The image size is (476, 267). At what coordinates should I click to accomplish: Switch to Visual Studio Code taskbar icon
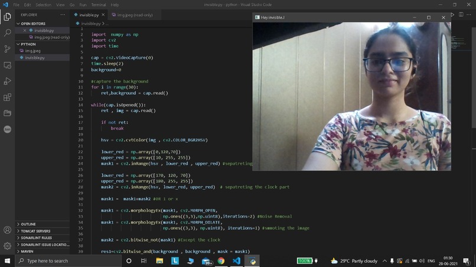tap(236, 261)
